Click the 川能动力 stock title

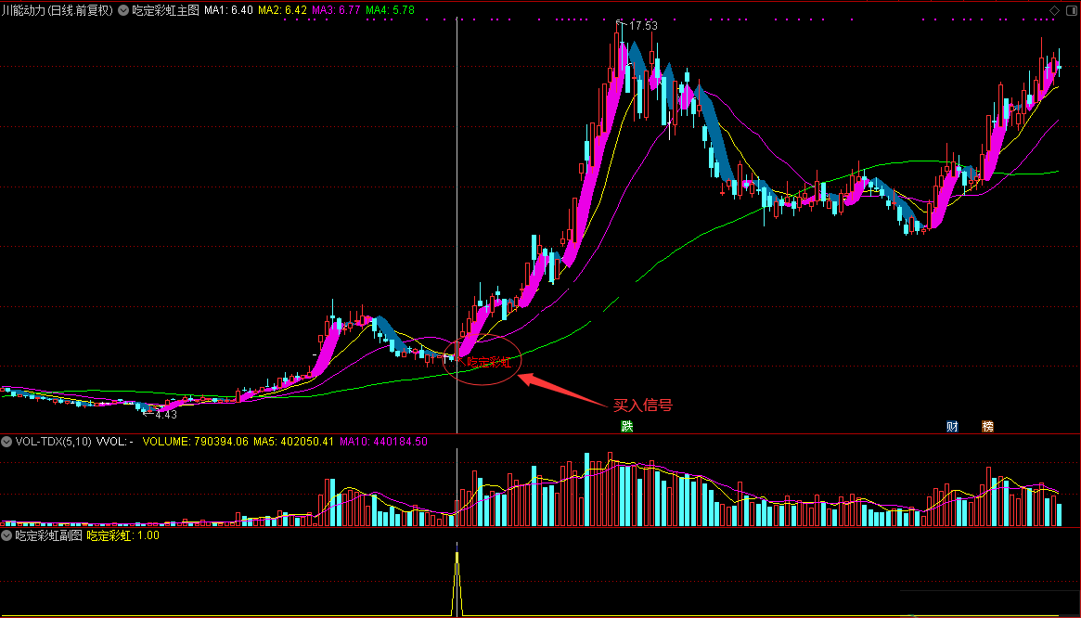click(57, 10)
